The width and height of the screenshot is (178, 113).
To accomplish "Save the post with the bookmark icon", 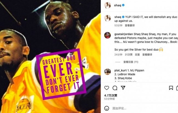I will coord(171,88).
